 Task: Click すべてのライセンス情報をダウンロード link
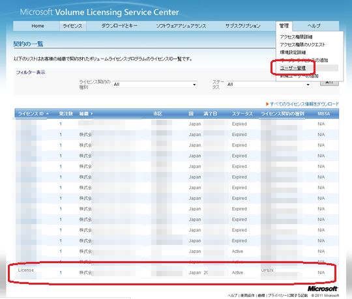point(304,104)
